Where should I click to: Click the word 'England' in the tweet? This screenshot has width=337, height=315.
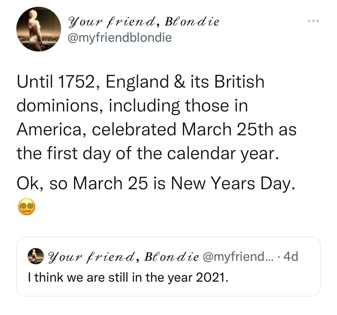pyautogui.click(x=137, y=82)
